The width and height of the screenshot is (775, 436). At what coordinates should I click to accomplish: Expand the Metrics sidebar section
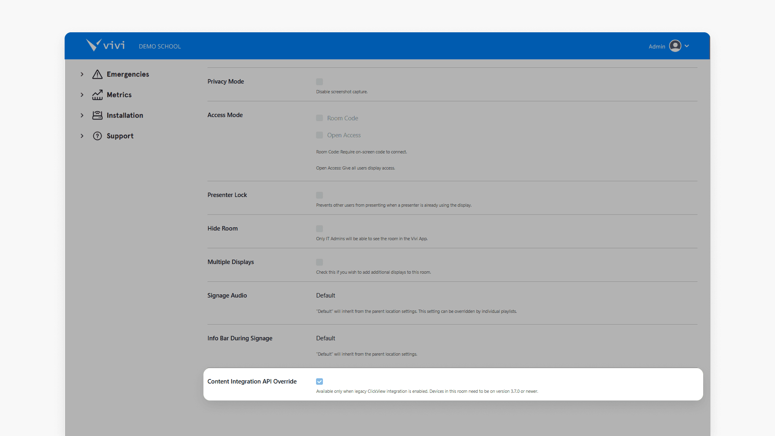click(x=82, y=95)
